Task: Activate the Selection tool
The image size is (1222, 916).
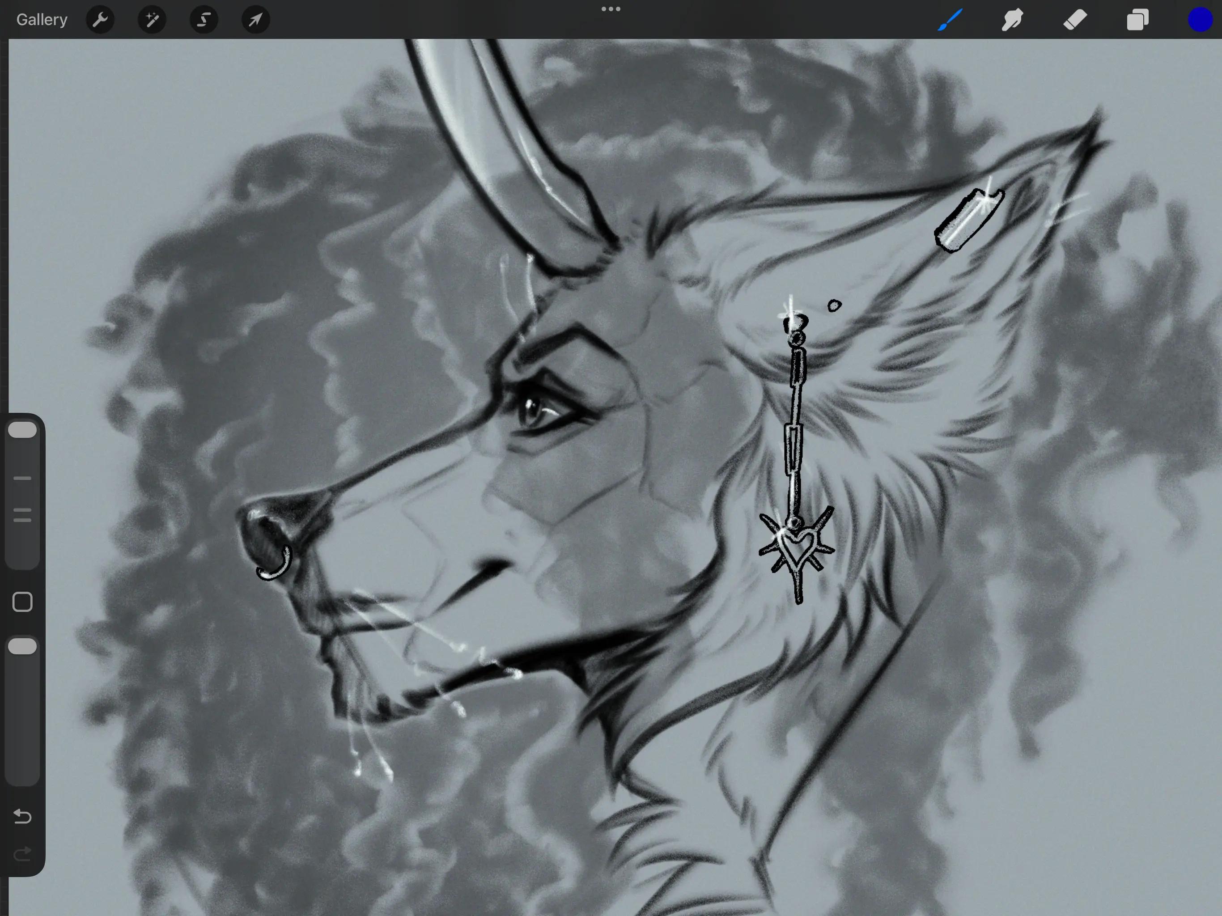Action: (204, 20)
